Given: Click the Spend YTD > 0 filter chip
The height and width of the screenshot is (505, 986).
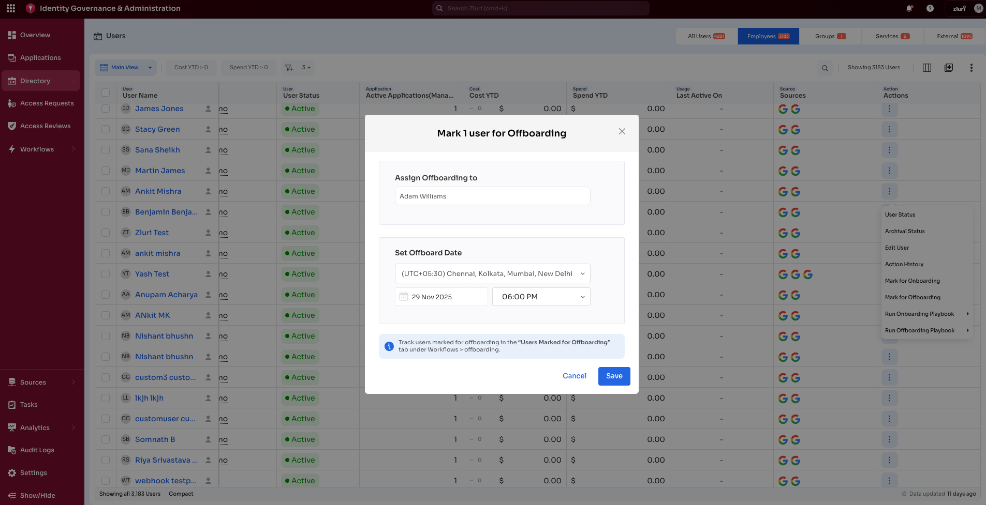Looking at the screenshot, I should (x=249, y=68).
